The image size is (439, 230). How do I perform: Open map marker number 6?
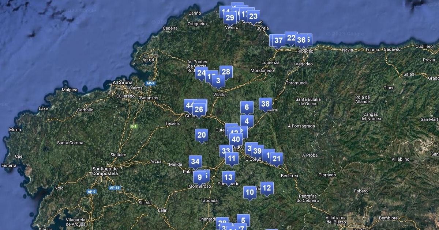coord(247,107)
